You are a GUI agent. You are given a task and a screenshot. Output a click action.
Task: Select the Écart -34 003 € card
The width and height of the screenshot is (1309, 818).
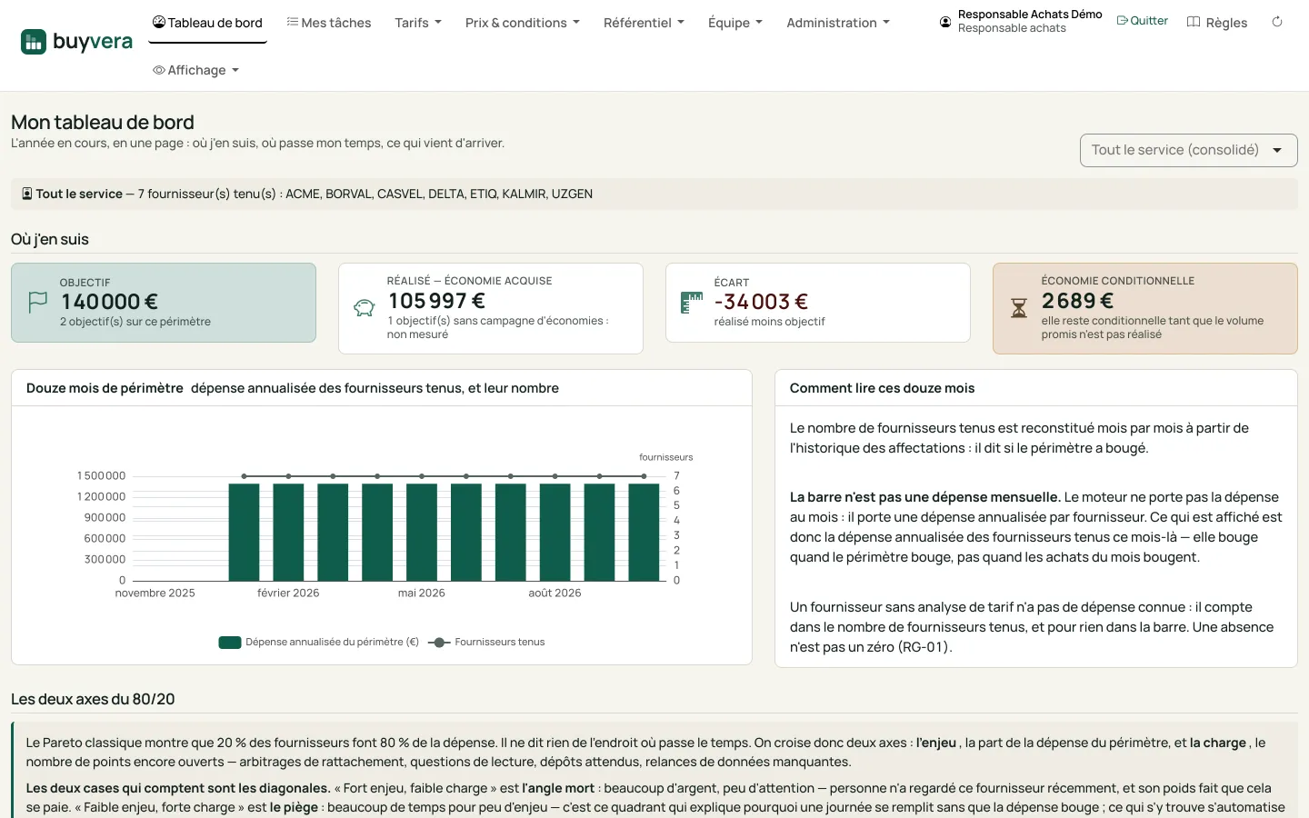[x=818, y=303]
